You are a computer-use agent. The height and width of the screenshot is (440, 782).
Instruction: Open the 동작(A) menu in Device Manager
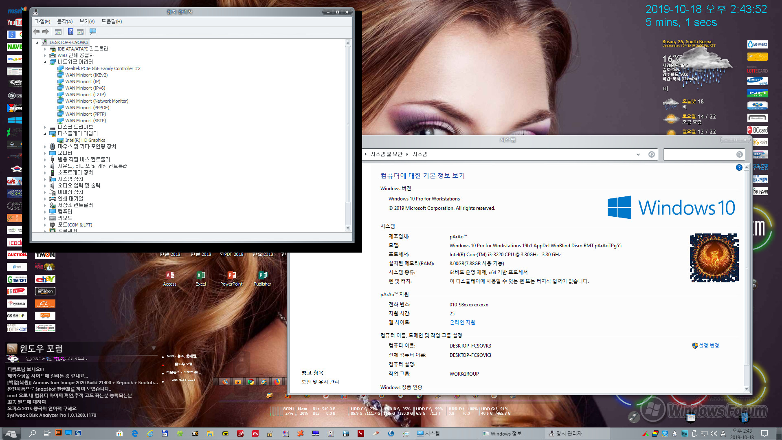65,22
